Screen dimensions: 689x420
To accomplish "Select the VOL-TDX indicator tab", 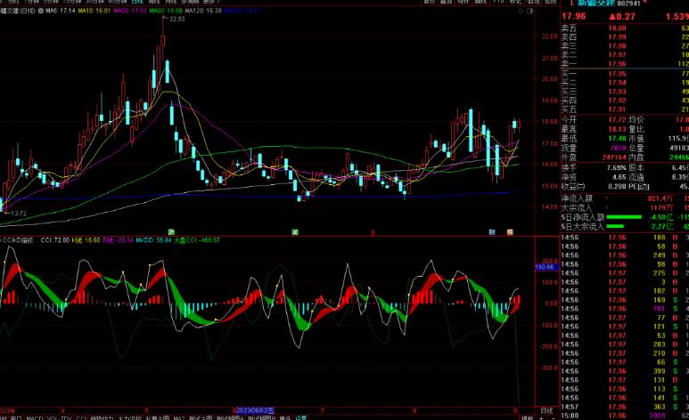I will click(x=60, y=418).
